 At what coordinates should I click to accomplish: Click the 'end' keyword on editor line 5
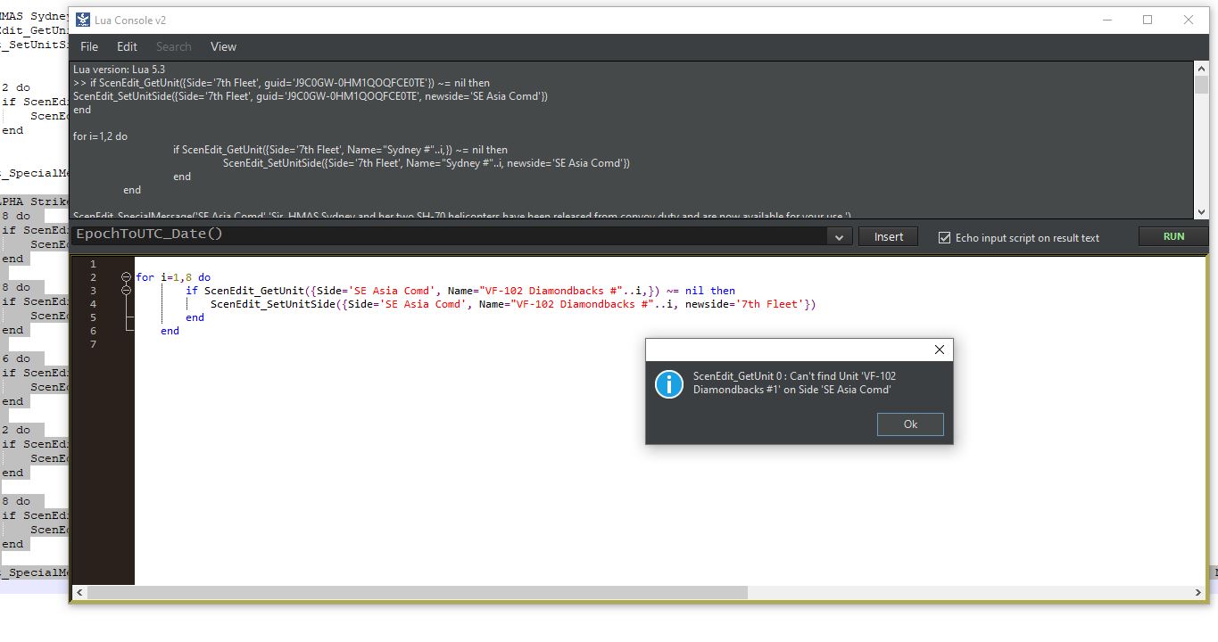pyautogui.click(x=195, y=317)
